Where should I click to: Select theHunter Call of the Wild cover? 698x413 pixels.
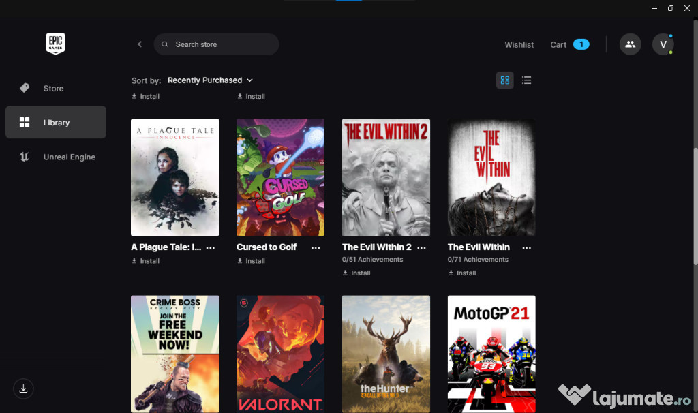point(386,354)
